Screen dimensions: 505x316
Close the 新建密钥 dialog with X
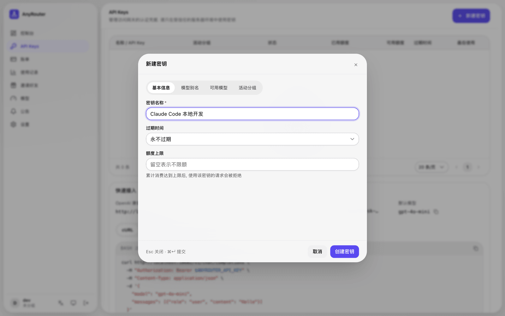[x=356, y=65]
